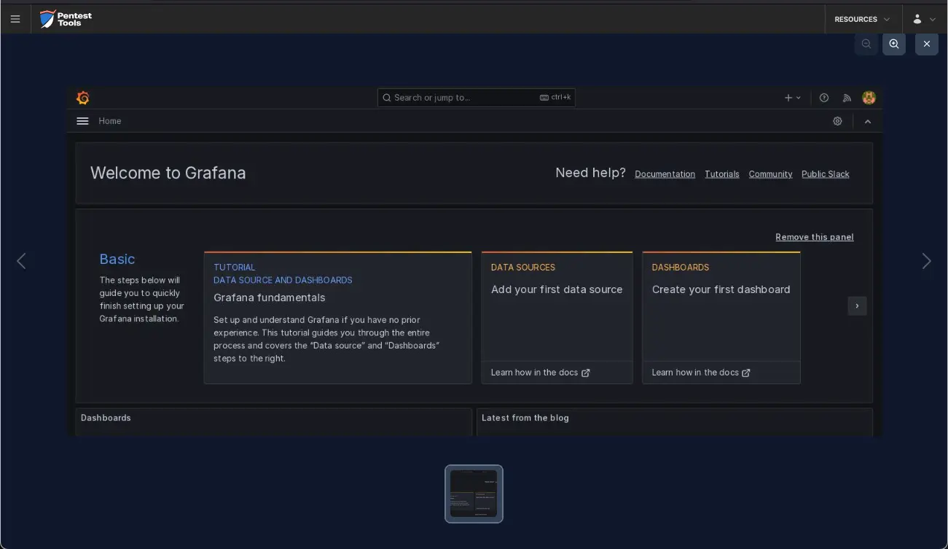Click Create your first dashboard
Image resolution: width=948 pixels, height=549 pixels.
[721, 289]
